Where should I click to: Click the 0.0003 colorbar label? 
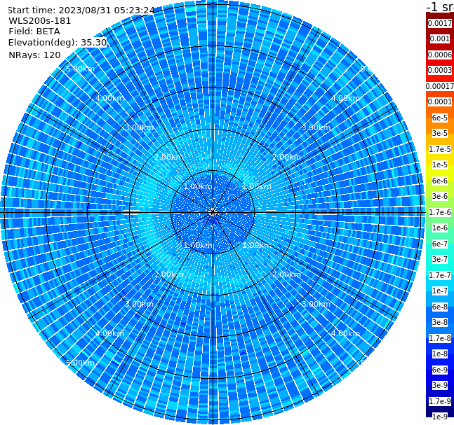440,70
